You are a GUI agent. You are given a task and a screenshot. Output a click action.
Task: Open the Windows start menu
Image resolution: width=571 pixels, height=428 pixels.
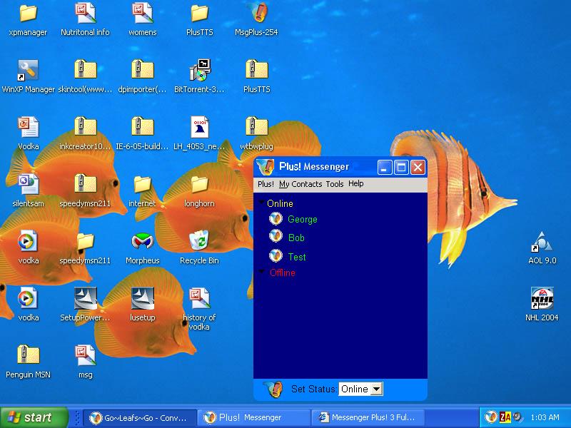(34, 417)
